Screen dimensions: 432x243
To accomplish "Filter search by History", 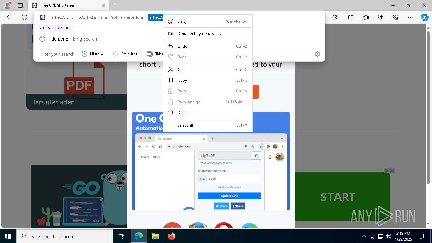I will [92, 54].
